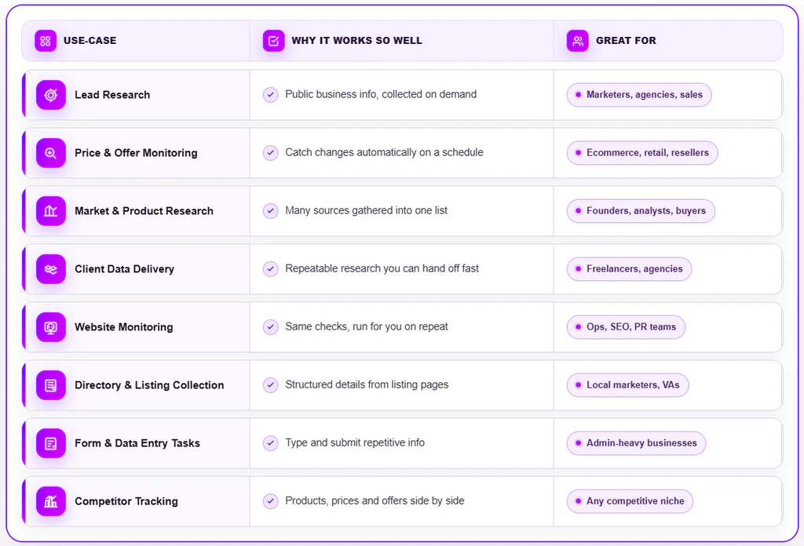The image size is (804, 546).
Task: Select the Any competitive niche tag
Action: 630,501
